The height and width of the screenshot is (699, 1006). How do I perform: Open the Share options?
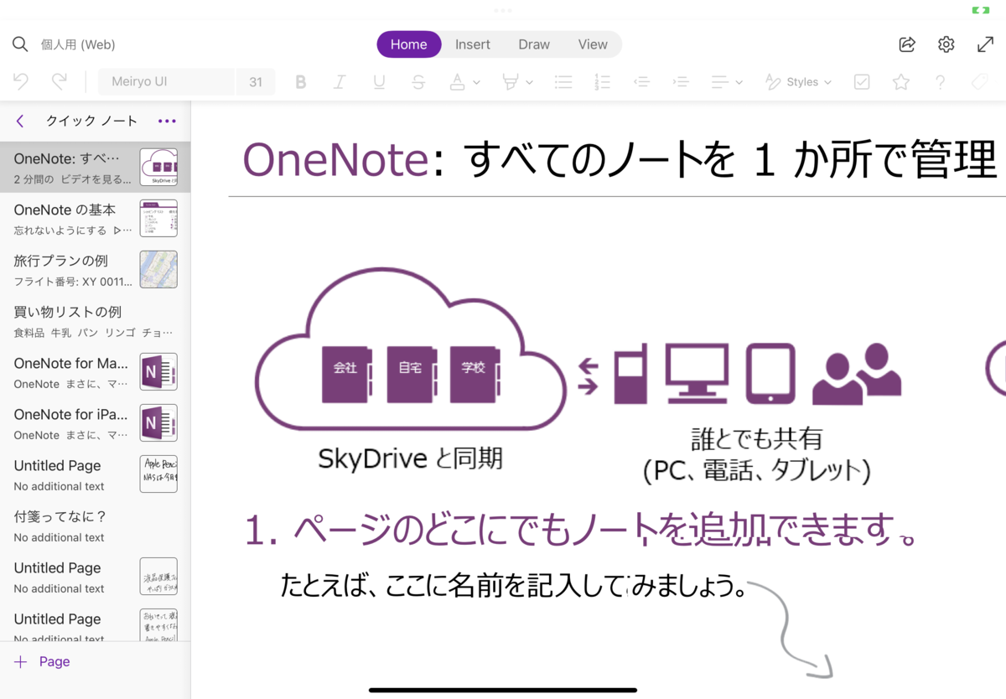click(x=906, y=44)
